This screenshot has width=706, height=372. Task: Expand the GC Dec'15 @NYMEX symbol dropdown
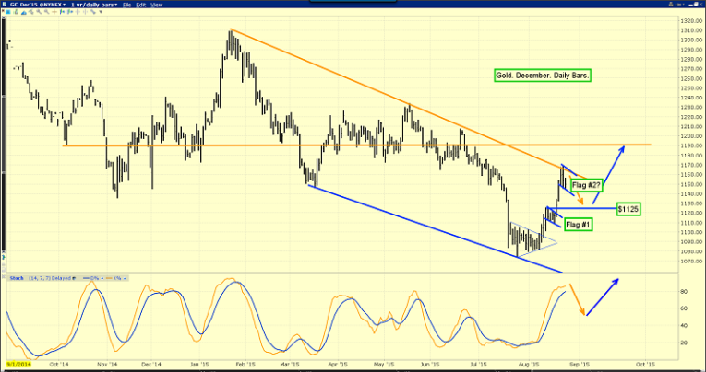tap(38, 5)
